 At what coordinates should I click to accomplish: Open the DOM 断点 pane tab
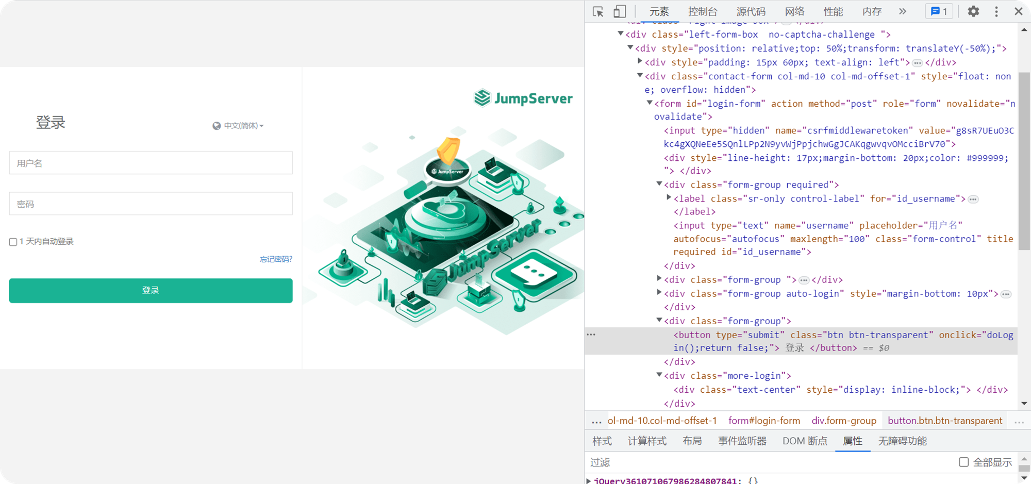805,441
